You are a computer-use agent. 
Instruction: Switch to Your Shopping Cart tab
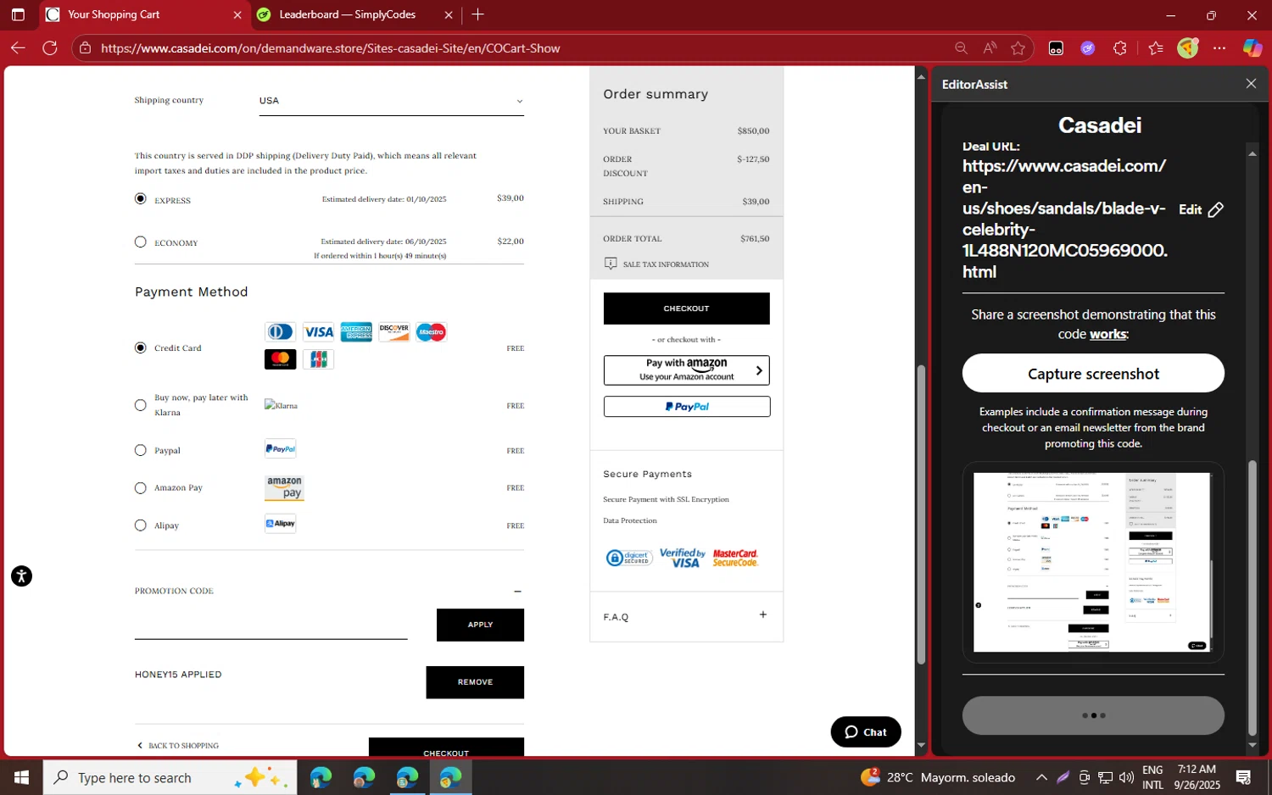(x=144, y=14)
